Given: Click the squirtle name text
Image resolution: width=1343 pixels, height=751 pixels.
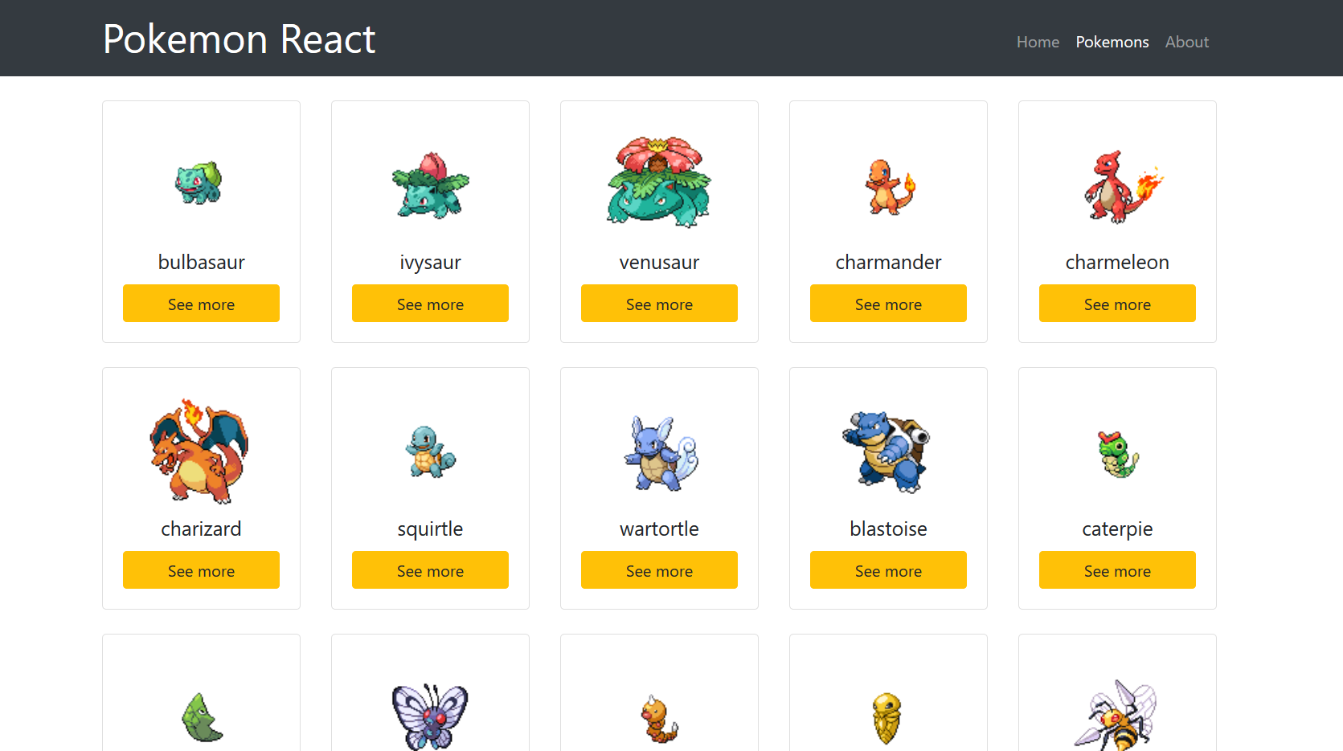Looking at the screenshot, I should click(430, 529).
